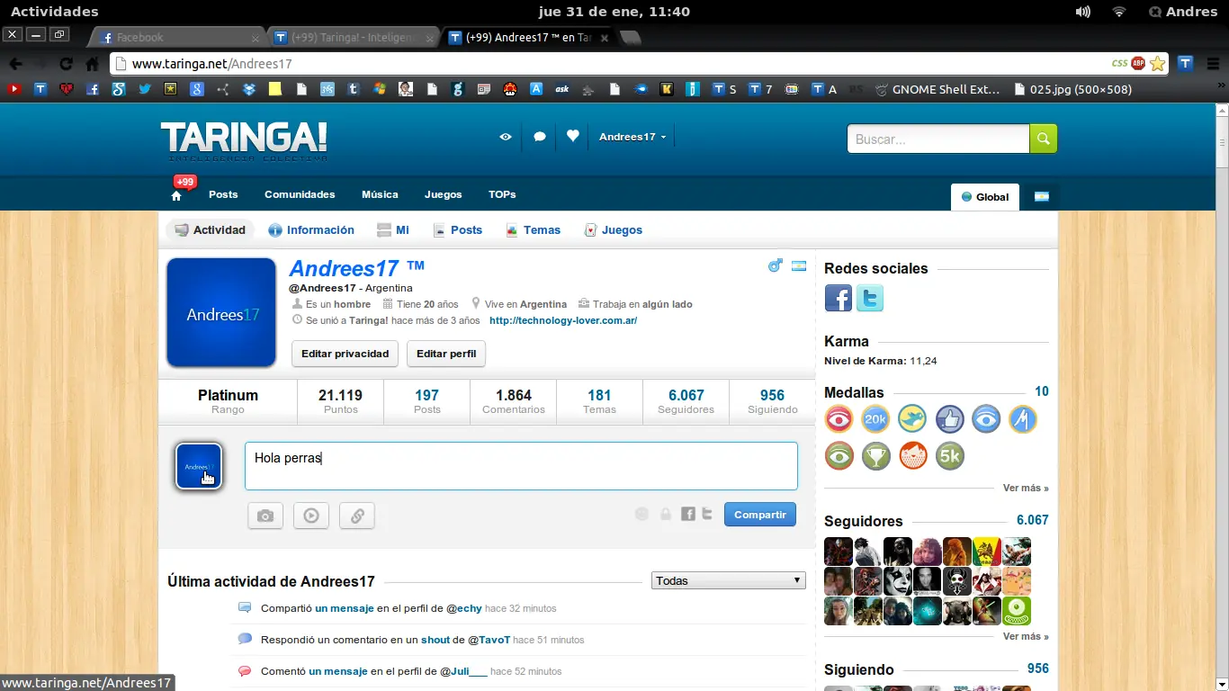Expand Ver más under Seguidores

click(1026, 636)
